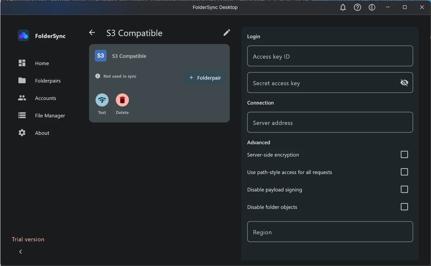Image resolution: width=431 pixels, height=266 pixels.
Task: Click the Connection section heading
Action: point(260,103)
